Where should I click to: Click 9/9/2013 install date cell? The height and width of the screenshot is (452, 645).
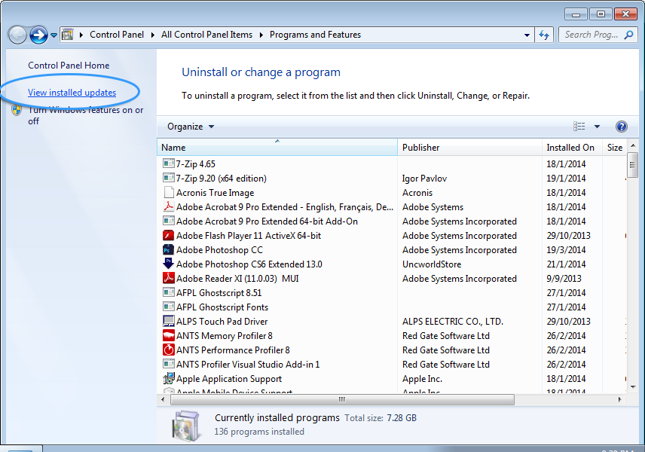click(564, 279)
